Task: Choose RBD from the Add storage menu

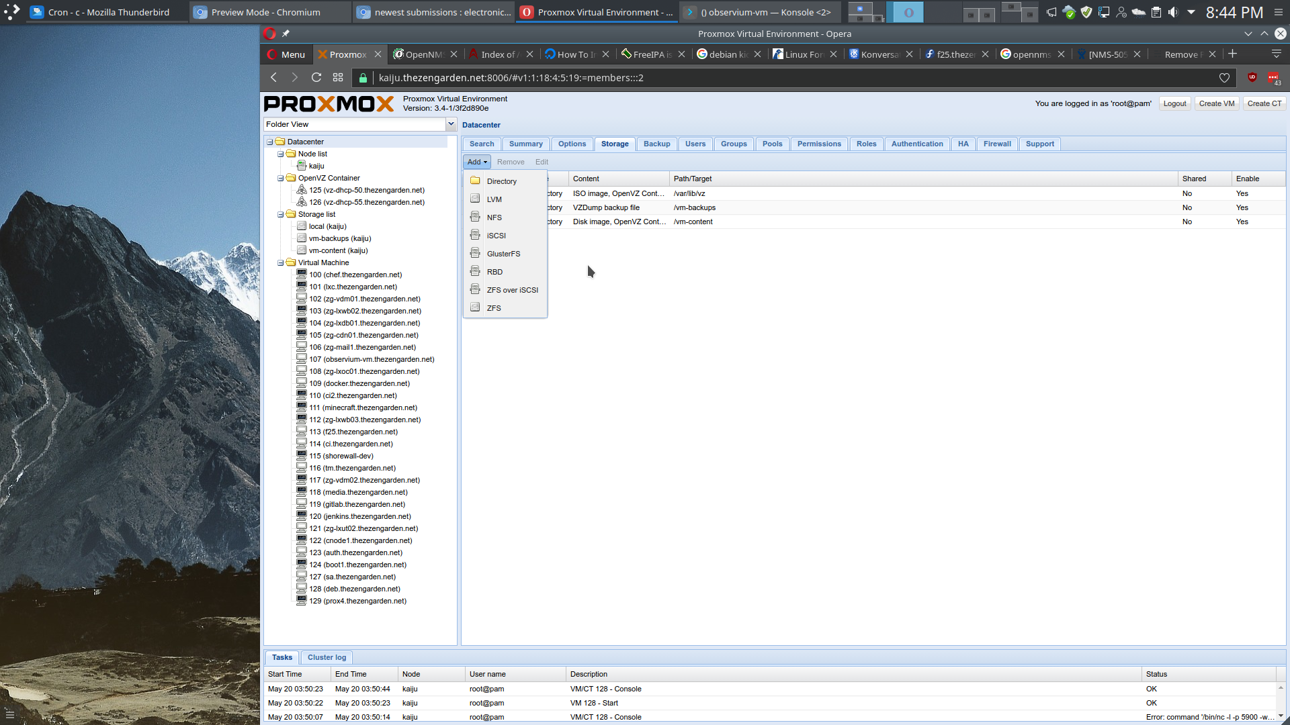Action: click(x=505, y=272)
